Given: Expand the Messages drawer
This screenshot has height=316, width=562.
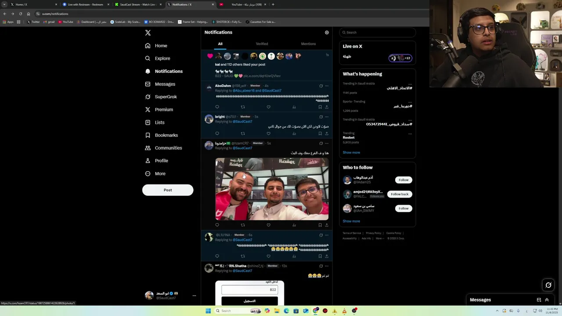Looking at the screenshot, I should [x=547, y=300].
